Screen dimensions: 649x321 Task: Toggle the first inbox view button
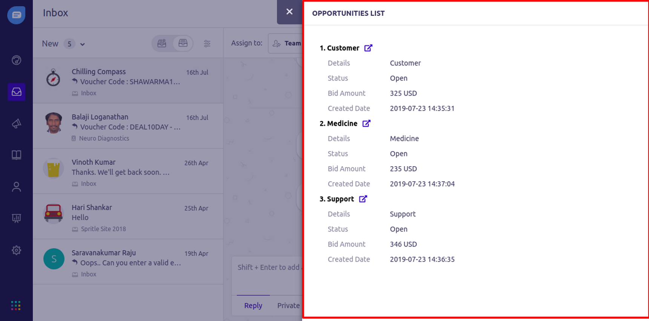[162, 43]
